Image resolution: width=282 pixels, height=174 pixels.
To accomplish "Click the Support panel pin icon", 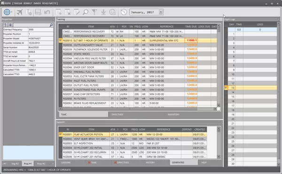I will coord(221,122).
